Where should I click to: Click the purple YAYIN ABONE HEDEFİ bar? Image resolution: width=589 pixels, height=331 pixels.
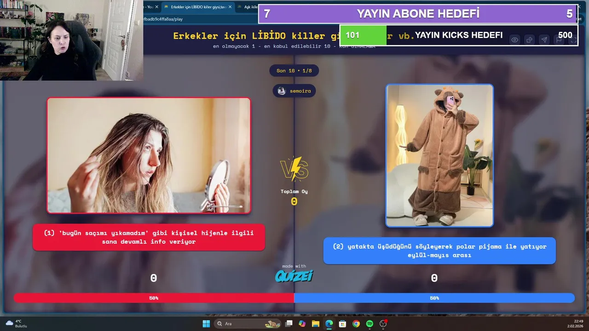(418, 14)
